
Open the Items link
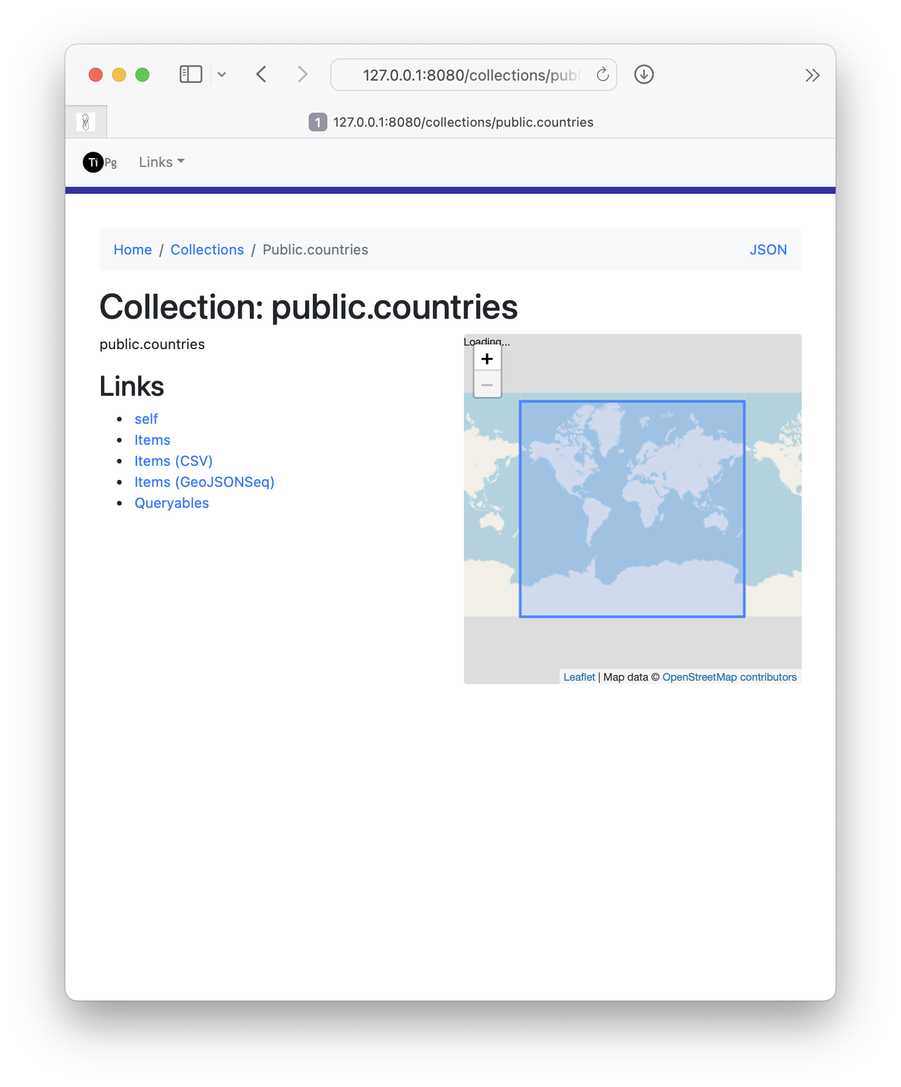click(152, 440)
